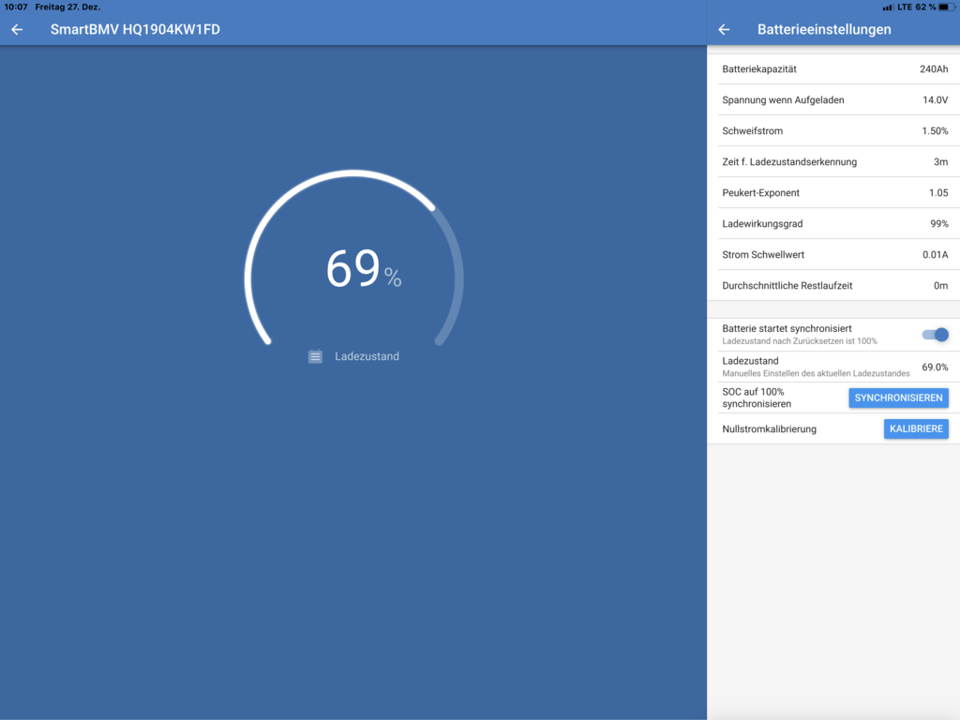This screenshot has height=720, width=960.
Task: Set manual Ladezustand value 69.0%
Action: 835,367
